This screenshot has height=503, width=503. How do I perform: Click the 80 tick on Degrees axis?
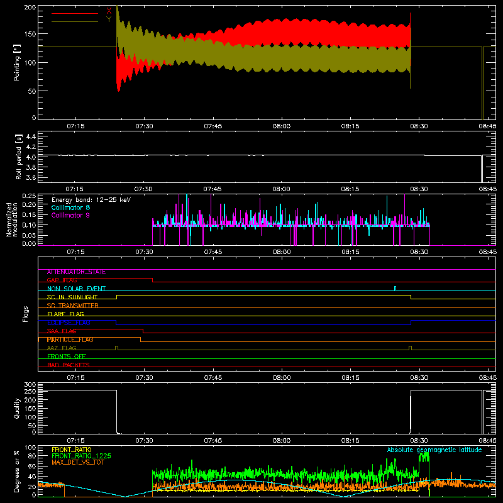(x=32, y=456)
